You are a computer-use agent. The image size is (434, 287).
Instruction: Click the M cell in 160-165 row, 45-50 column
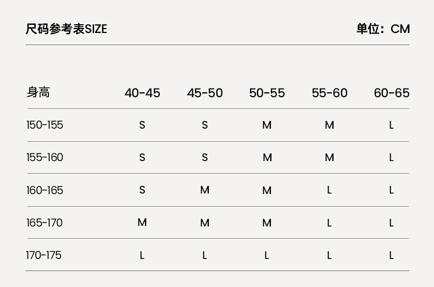(205, 190)
